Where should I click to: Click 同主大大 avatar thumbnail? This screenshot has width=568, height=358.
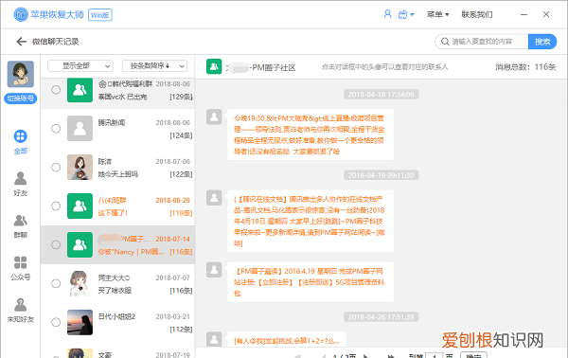[x=80, y=283]
